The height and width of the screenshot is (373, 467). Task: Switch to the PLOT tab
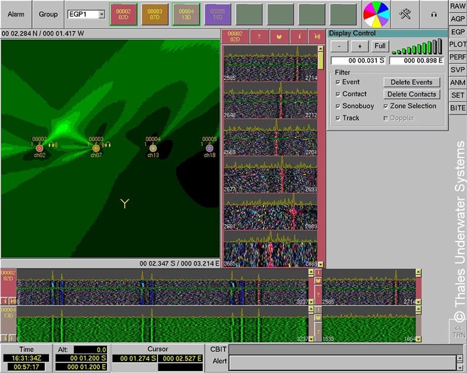click(x=457, y=44)
